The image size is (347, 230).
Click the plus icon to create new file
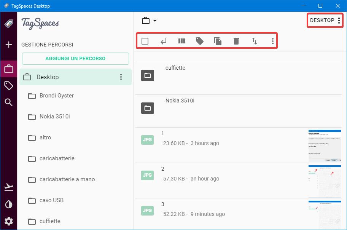(9, 45)
